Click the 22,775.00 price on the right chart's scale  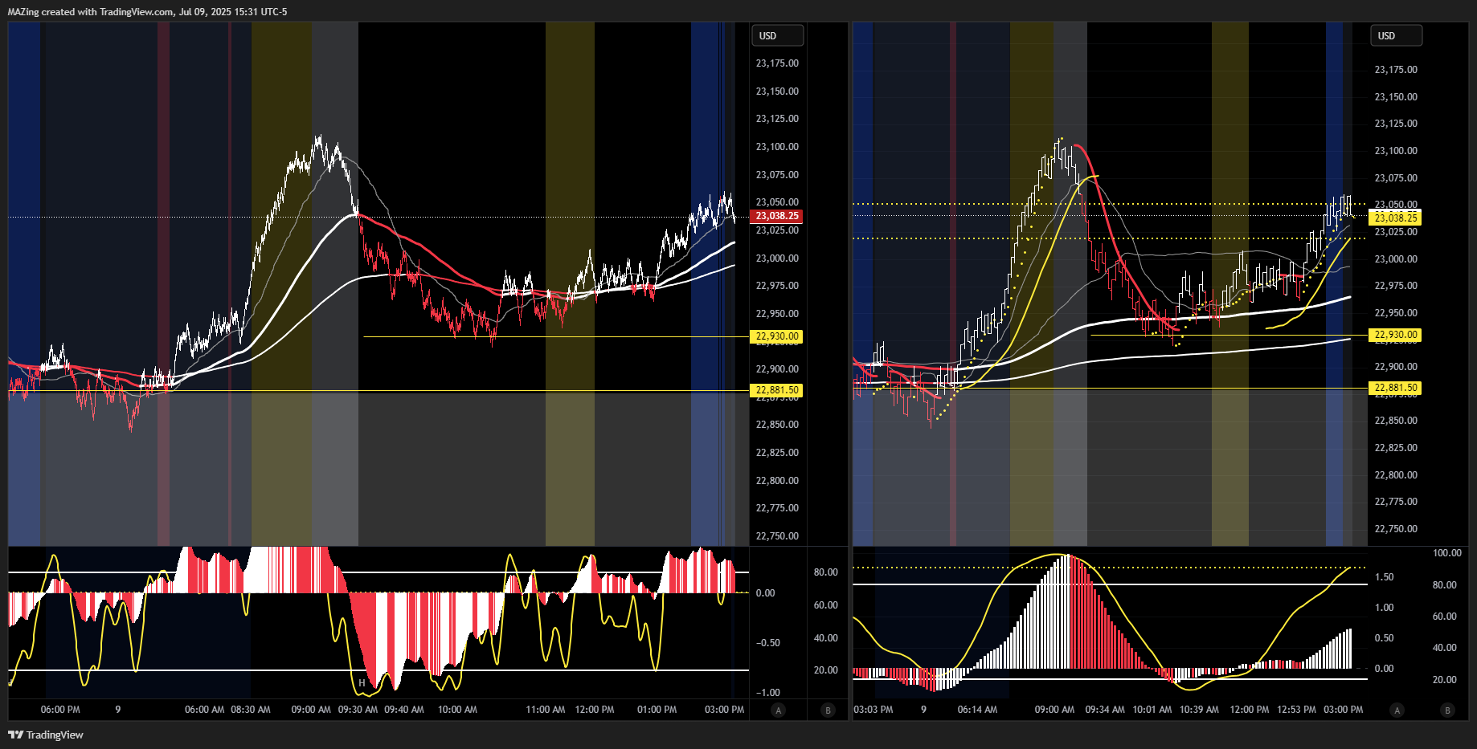point(1396,502)
